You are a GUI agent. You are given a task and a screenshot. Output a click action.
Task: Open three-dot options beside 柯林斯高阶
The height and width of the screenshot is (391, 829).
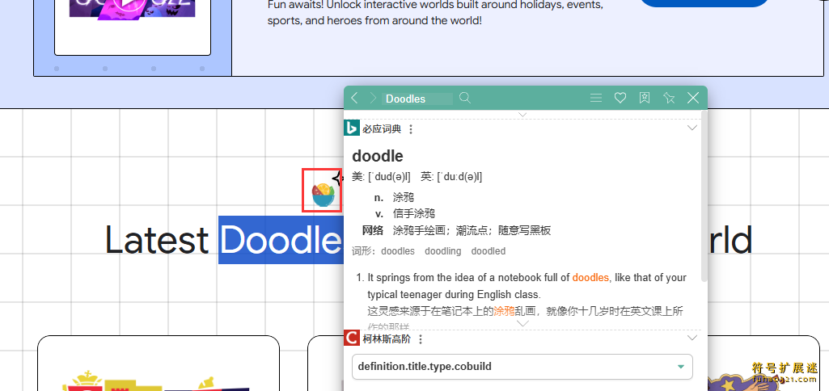(x=421, y=339)
